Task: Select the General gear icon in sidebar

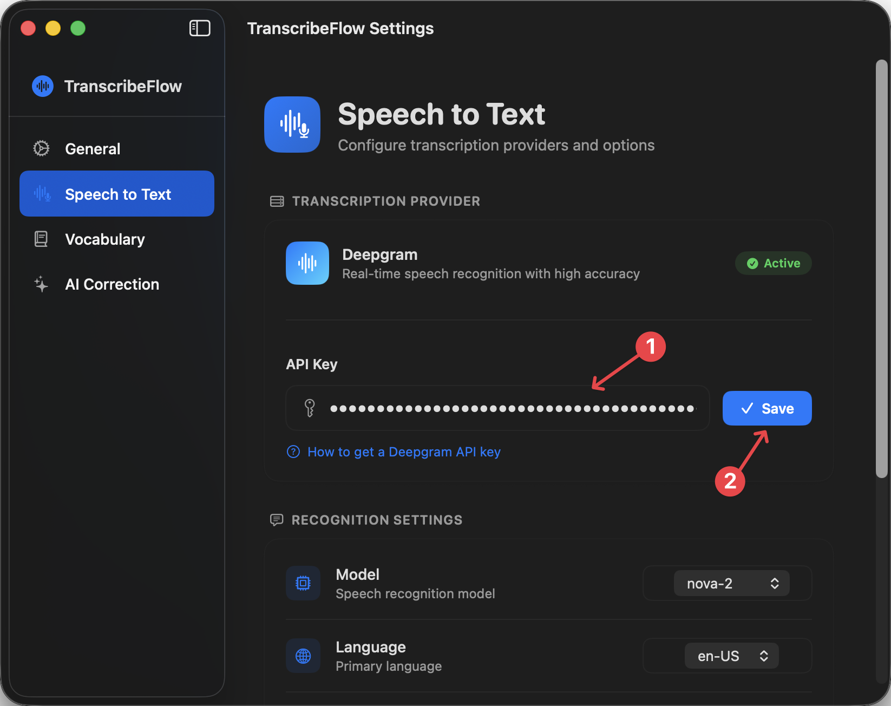Action: [41, 148]
